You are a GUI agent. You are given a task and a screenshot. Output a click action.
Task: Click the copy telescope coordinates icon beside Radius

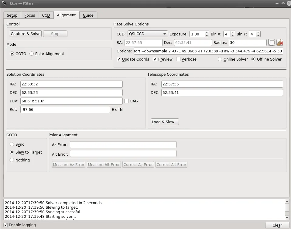(x=272, y=43)
